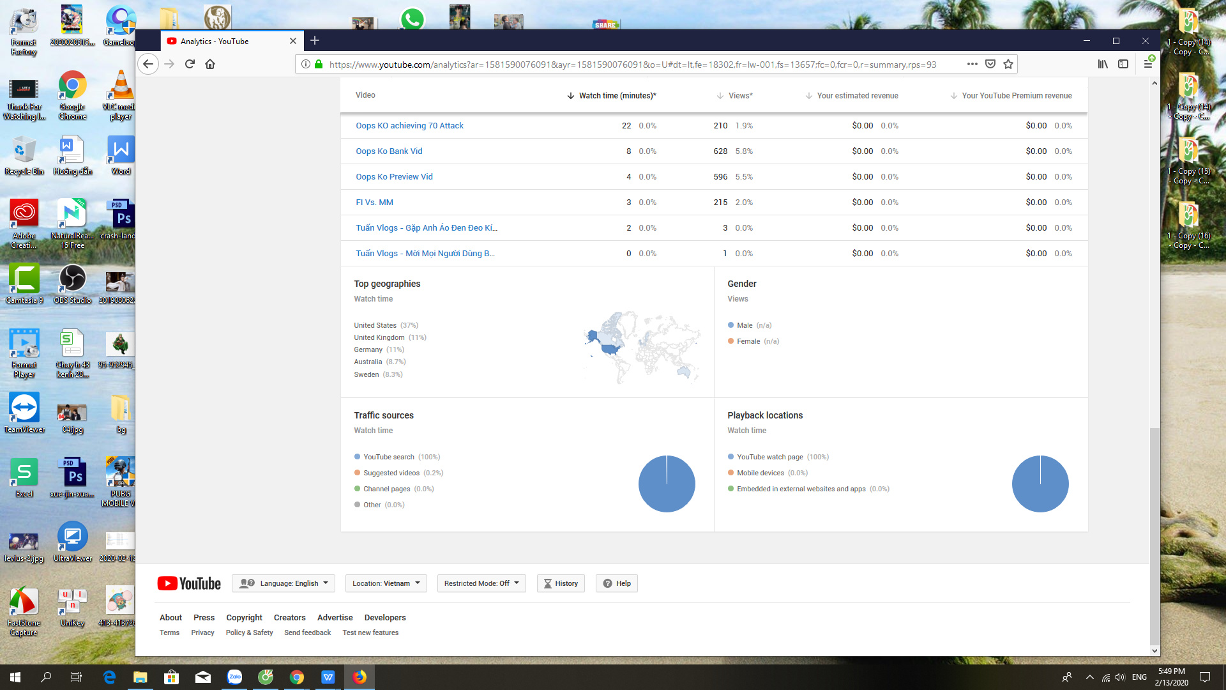
Task: Click the Send feedback footer link
Action: point(307,633)
